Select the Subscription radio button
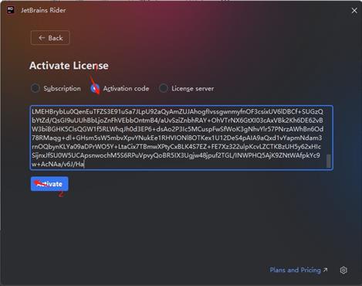This screenshot has height=286, width=362. [x=36, y=88]
